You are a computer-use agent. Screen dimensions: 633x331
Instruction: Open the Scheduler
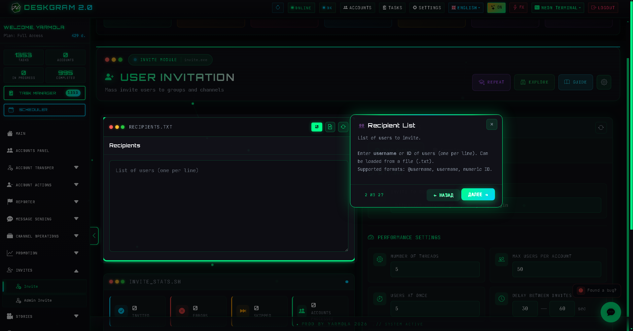[x=45, y=110]
